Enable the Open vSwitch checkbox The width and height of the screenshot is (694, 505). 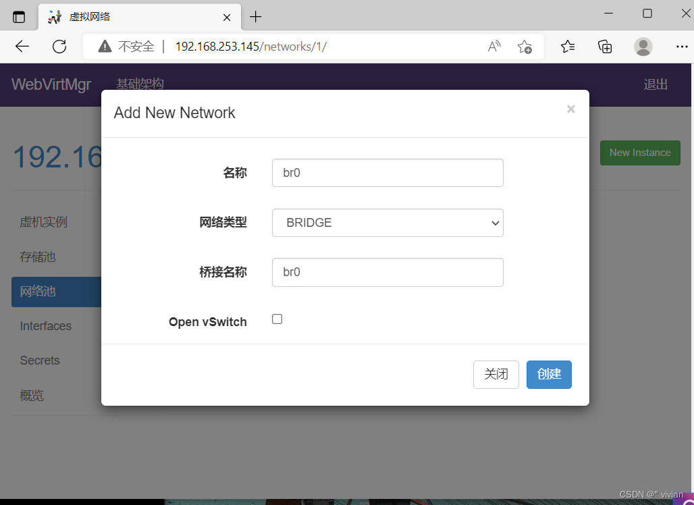[277, 319]
